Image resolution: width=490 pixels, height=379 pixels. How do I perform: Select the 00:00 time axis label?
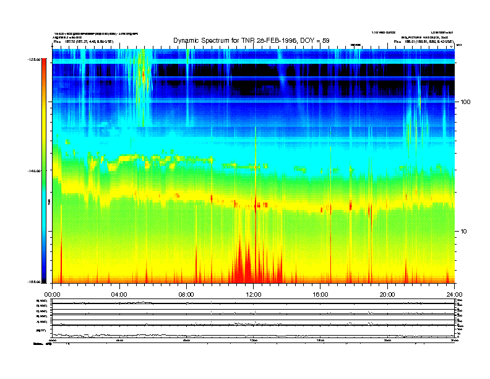[52, 295]
